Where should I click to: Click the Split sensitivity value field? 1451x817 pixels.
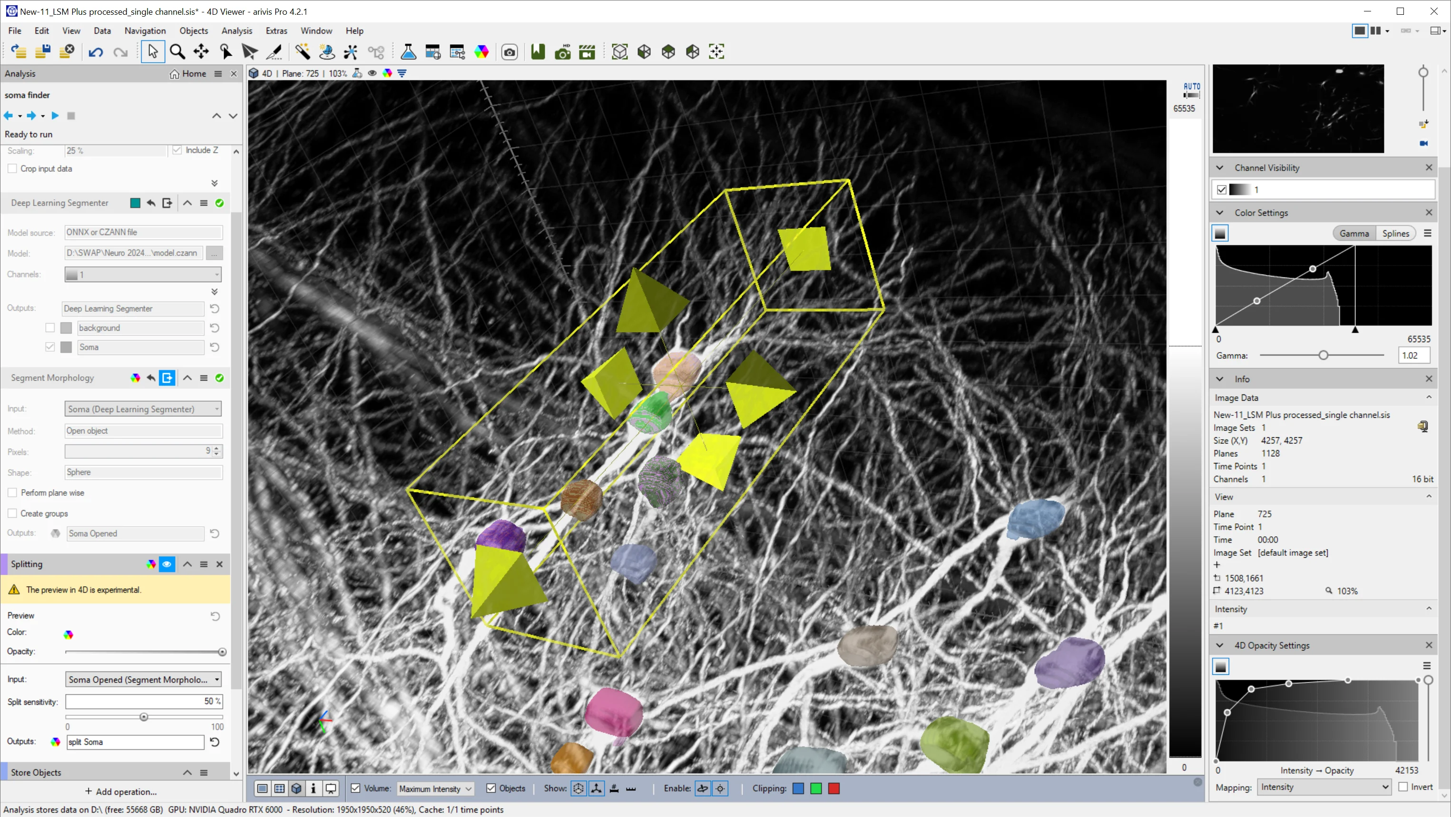pos(144,701)
